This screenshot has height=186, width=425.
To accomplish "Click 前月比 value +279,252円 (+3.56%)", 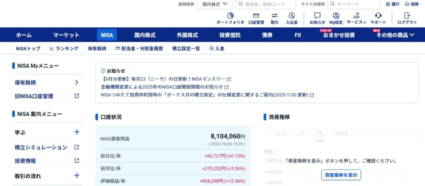I will tap(223, 169).
